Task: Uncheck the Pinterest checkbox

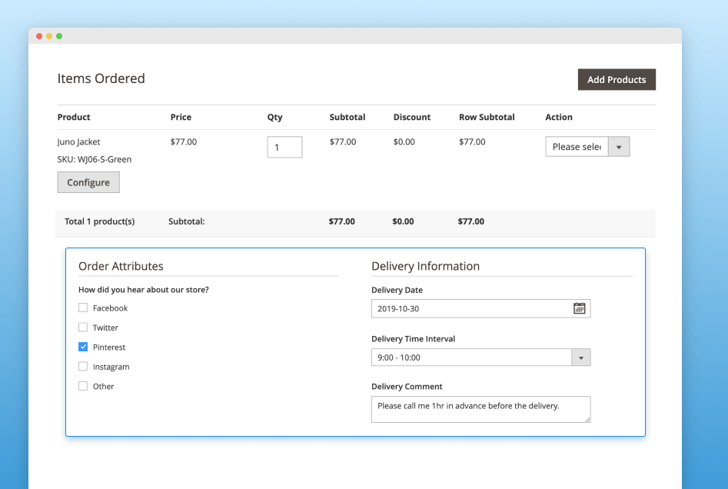Action: (x=83, y=347)
